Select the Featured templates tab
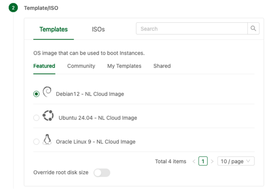 pyautogui.click(x=44, y=66)
